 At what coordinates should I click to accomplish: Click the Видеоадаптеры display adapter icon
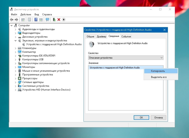tap(20, 33)
